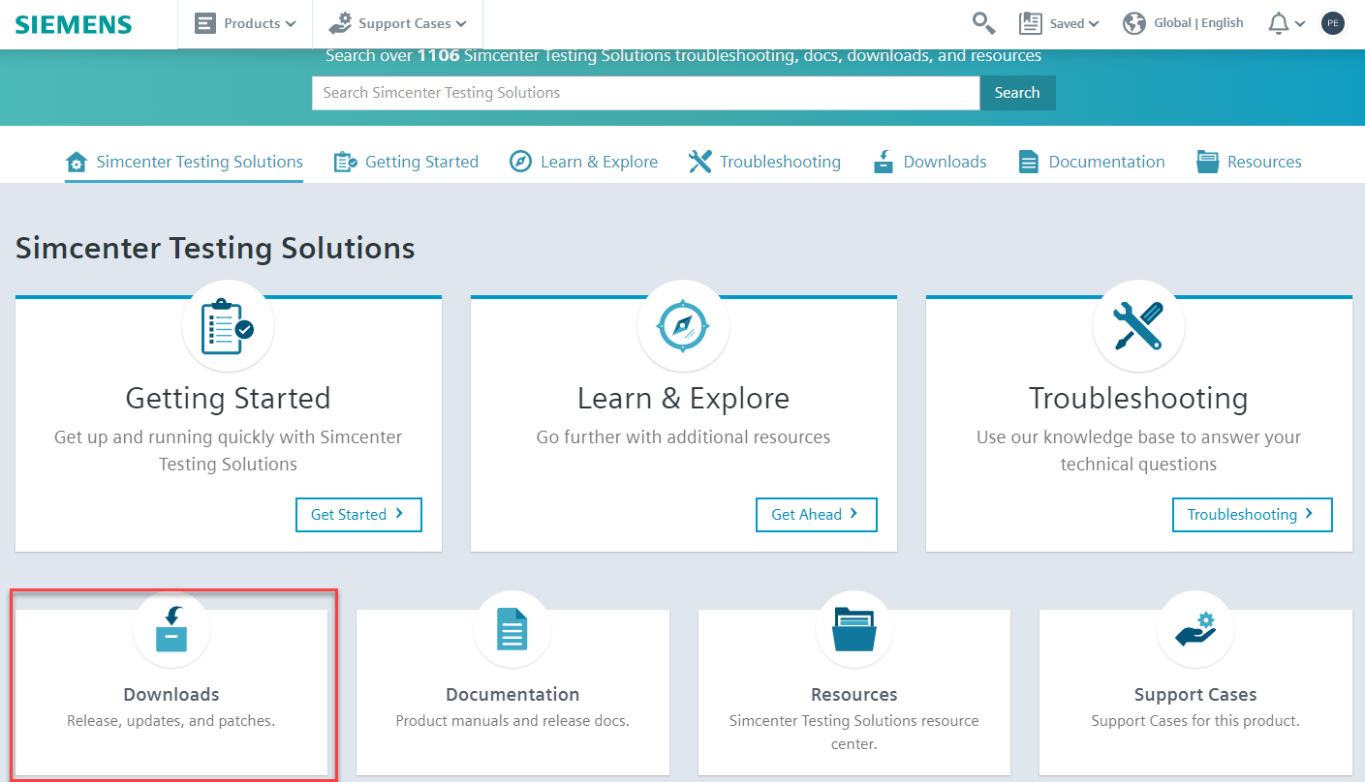Screen dimensions: 1365x782
Task: Click the Troubleshooting button in the card
Action: (x=1253, y=515)
